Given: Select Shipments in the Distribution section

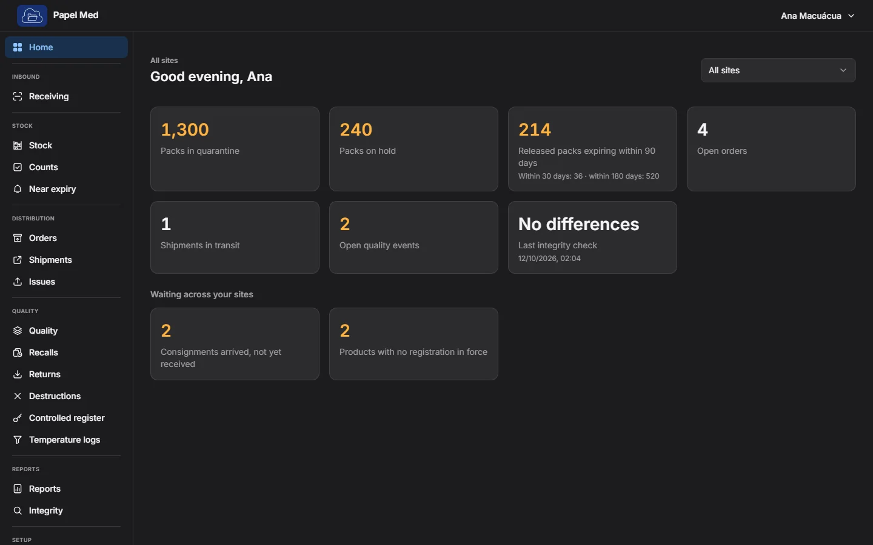Looking at the screenshot, I should (x=66, y=260).
